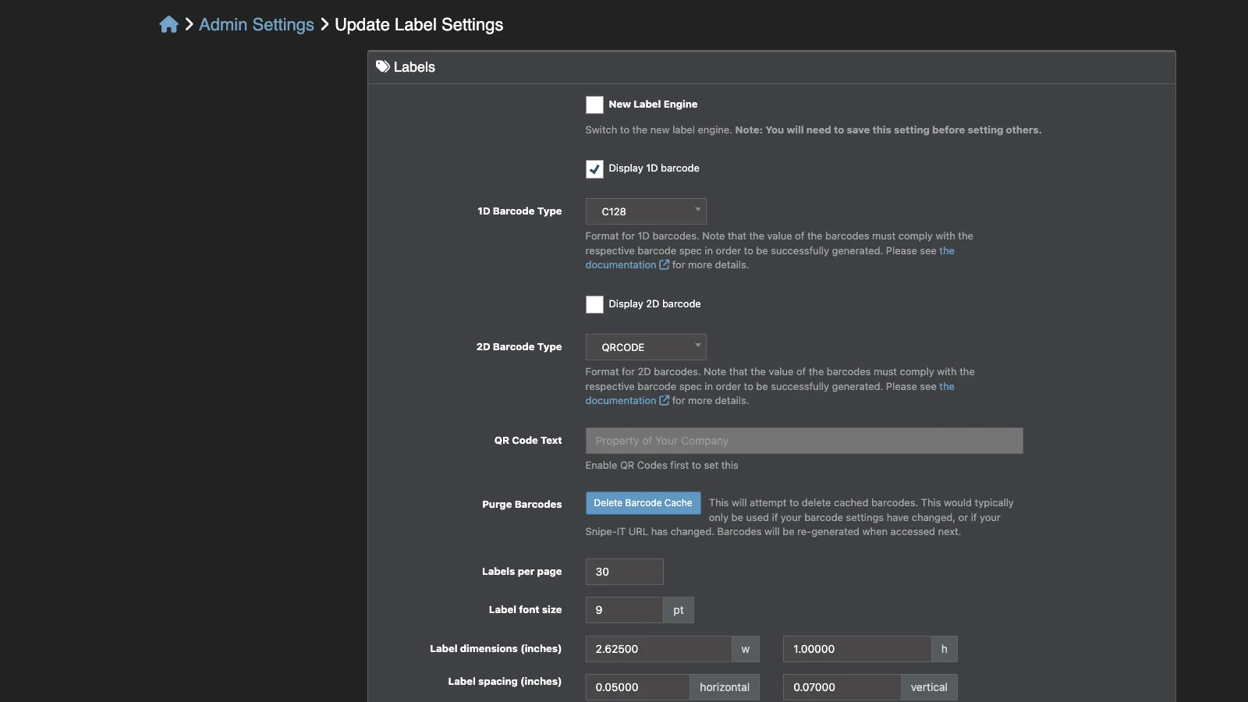Click horizontal label spacing field

[638, 687]
